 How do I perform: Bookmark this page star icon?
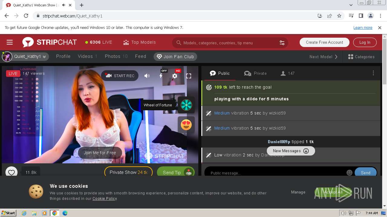(x=339, y=16)
